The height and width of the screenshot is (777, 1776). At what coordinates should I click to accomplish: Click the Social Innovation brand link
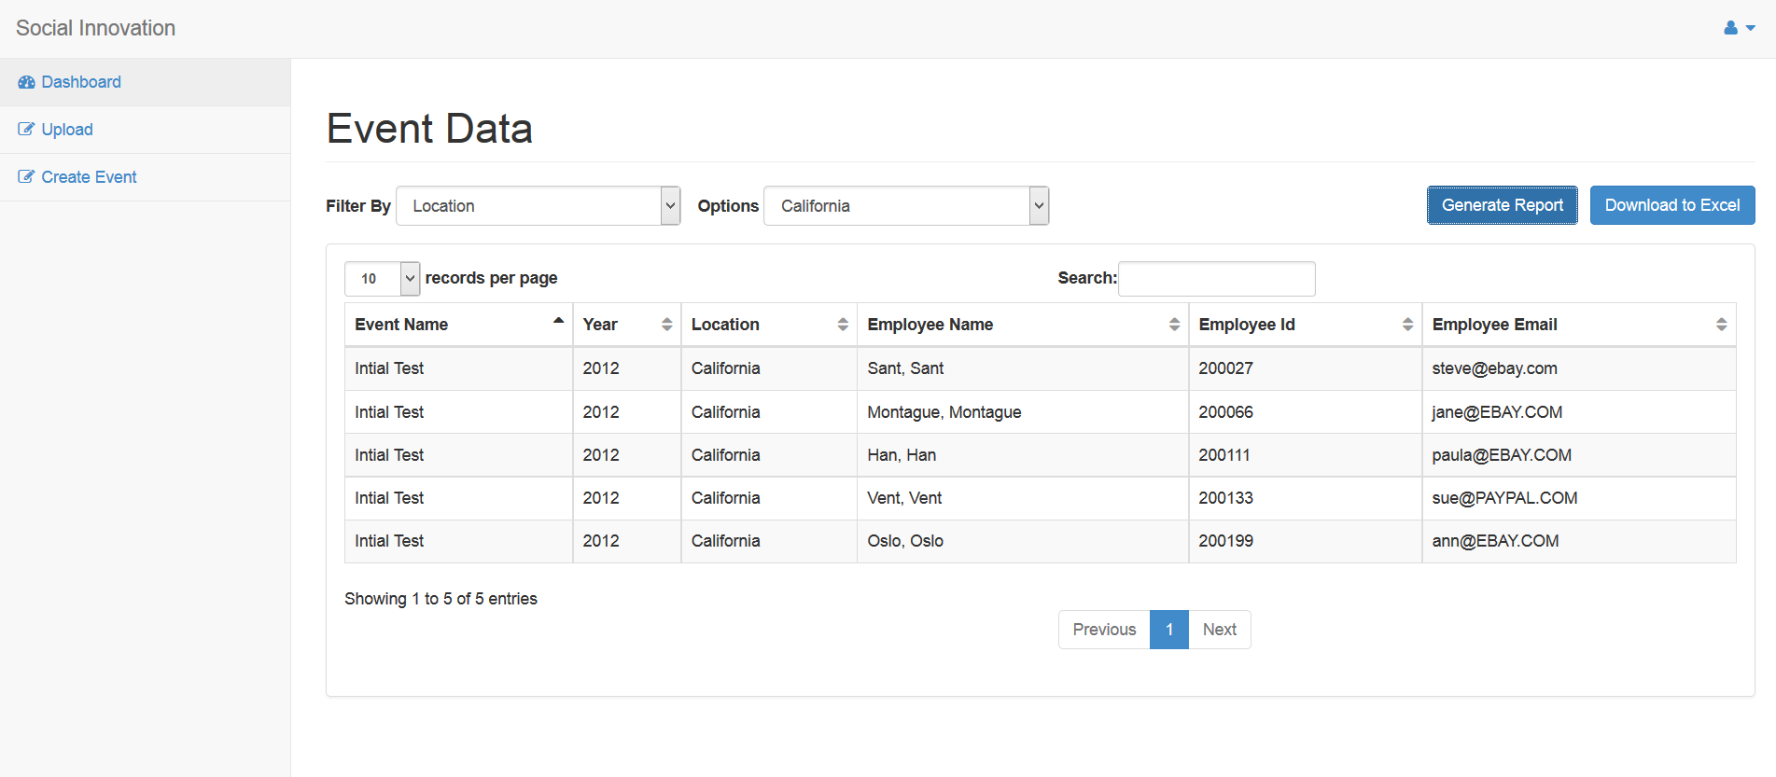pos(95,28)
